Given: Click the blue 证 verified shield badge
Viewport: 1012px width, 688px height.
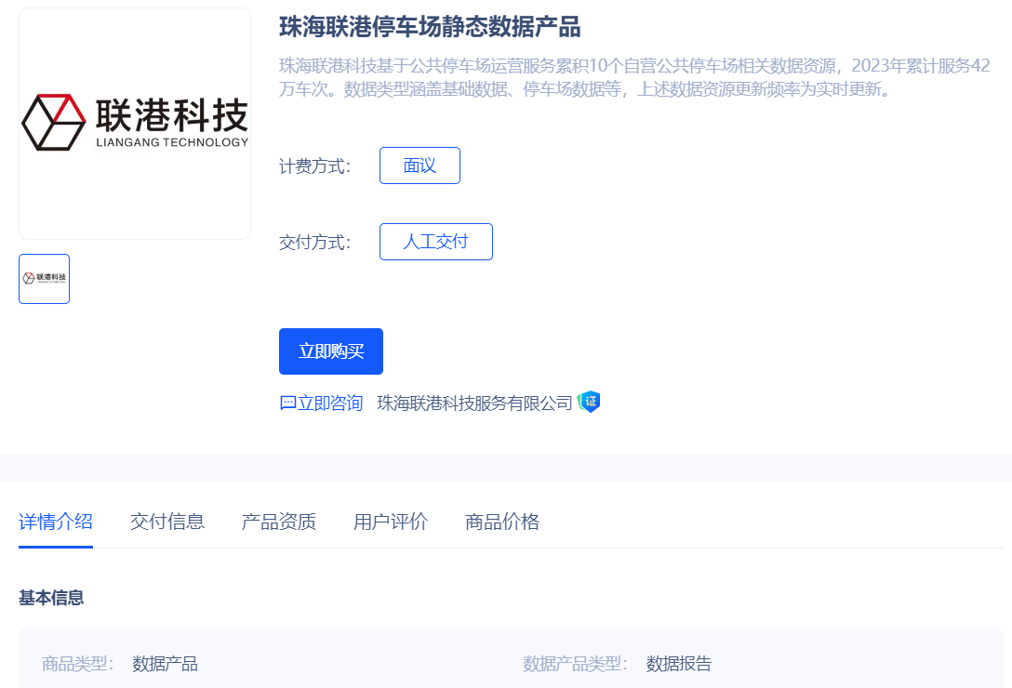Looking at the screenshot, I should (589, 402).
